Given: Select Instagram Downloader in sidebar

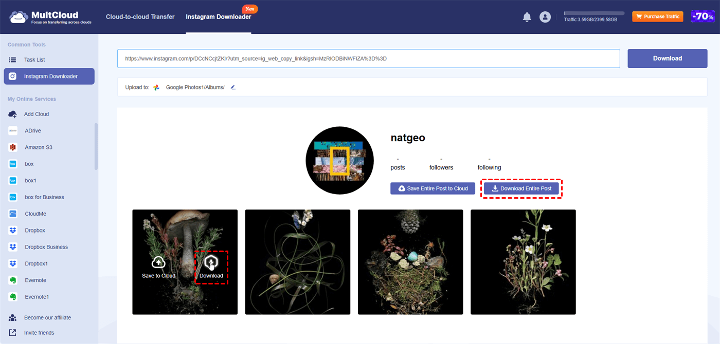Looking at the screenshot, I should coord(49,77).
